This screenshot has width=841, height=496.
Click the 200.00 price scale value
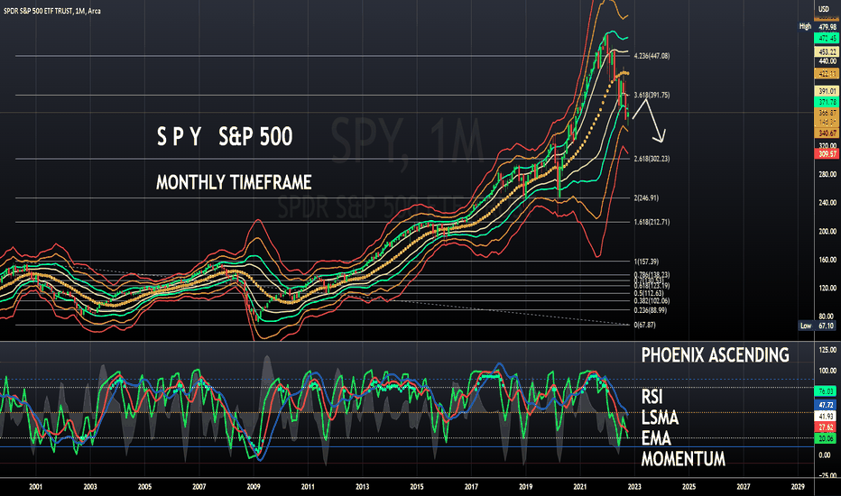click(827, 231)
